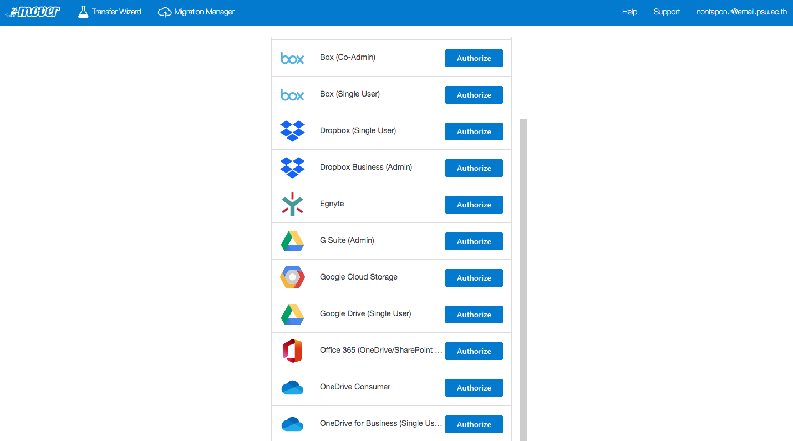Click the Dropbox (Single User) icon
This screenshot has height=441, width=793.
pos(292,131)
